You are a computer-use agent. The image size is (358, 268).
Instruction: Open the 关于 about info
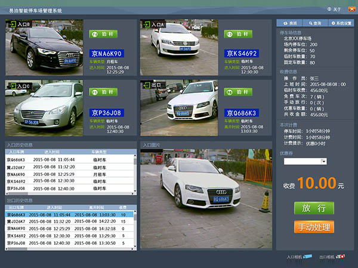(x=334, y=9)
